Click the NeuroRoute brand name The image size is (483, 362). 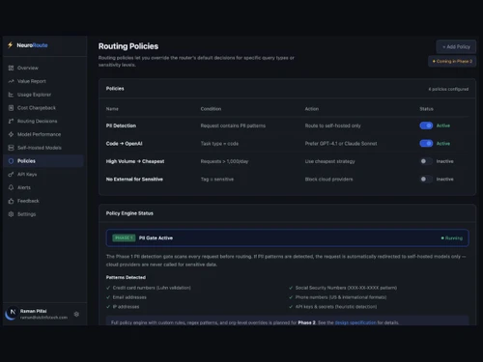pyautogui.click(x=32, y=45)
